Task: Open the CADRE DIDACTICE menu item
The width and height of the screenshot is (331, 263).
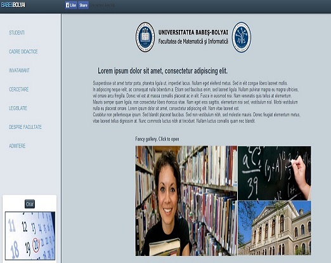Action: click(23, 51)
